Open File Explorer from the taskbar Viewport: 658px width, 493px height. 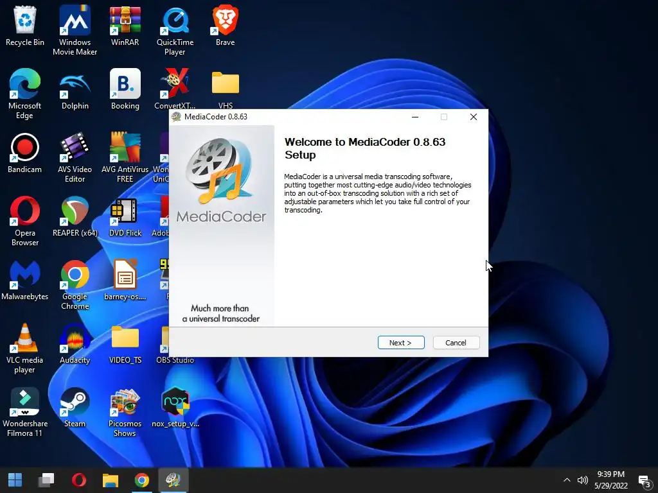[111, 480]
